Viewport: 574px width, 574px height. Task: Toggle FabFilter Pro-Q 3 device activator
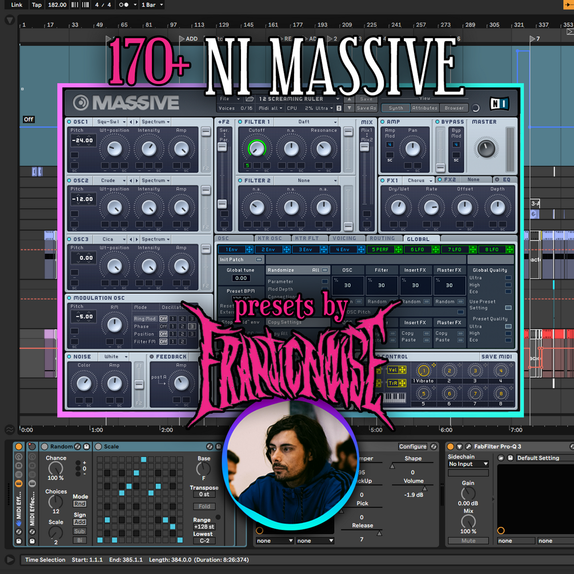[x=451, y=447]
